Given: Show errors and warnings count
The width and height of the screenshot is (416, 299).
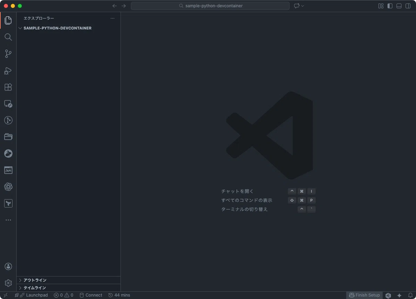Looking at the screenshot, I should pyautogui.click(x=64, y=295).
